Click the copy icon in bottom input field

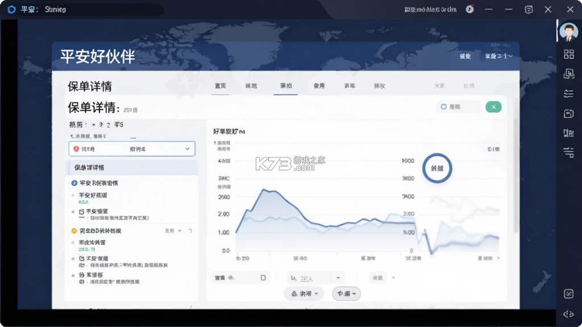(263, 277)
